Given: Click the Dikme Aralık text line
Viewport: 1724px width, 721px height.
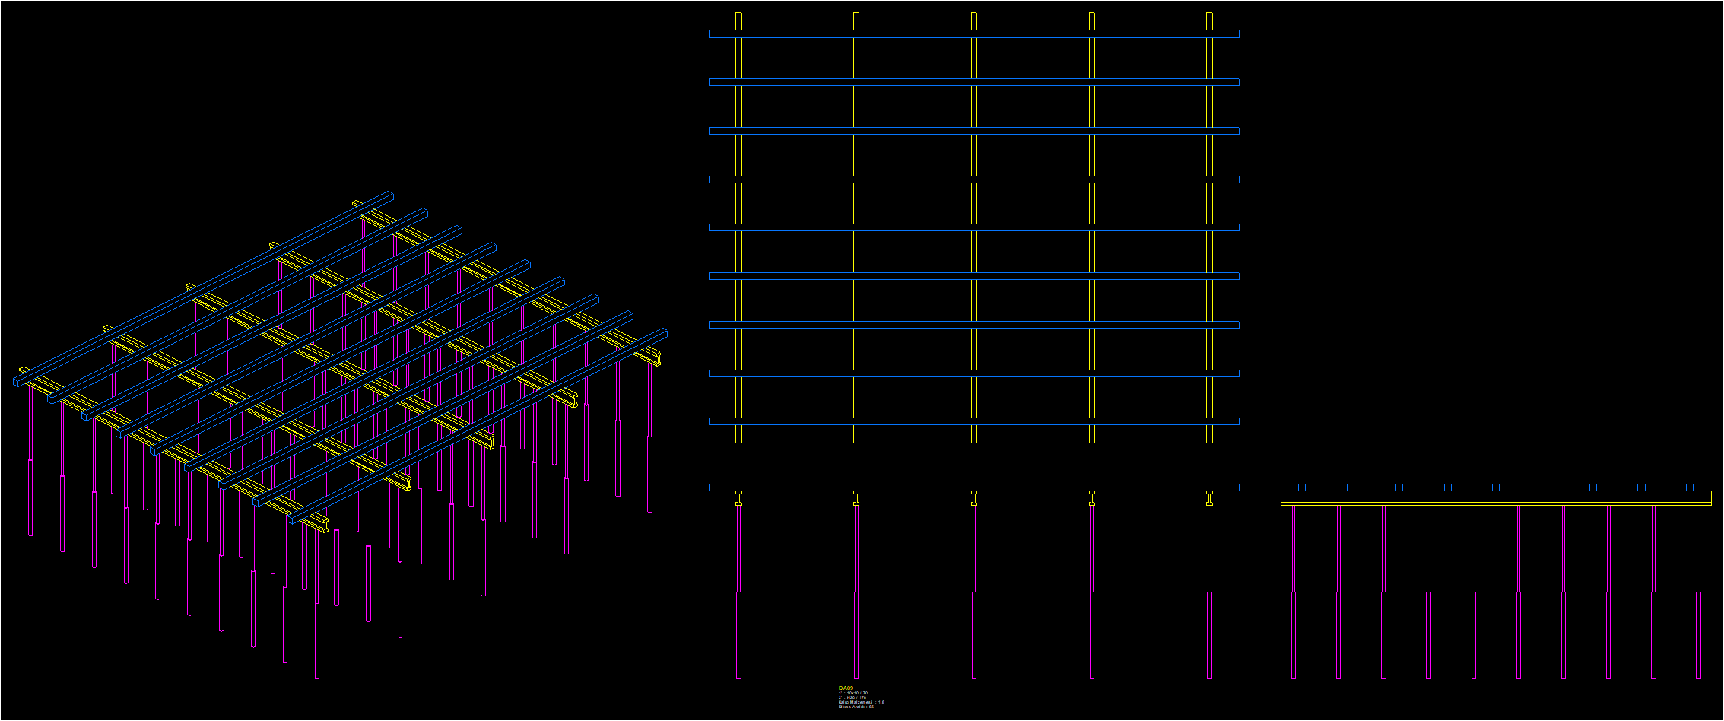Looking at the screenshot, I should pos(856,707).
